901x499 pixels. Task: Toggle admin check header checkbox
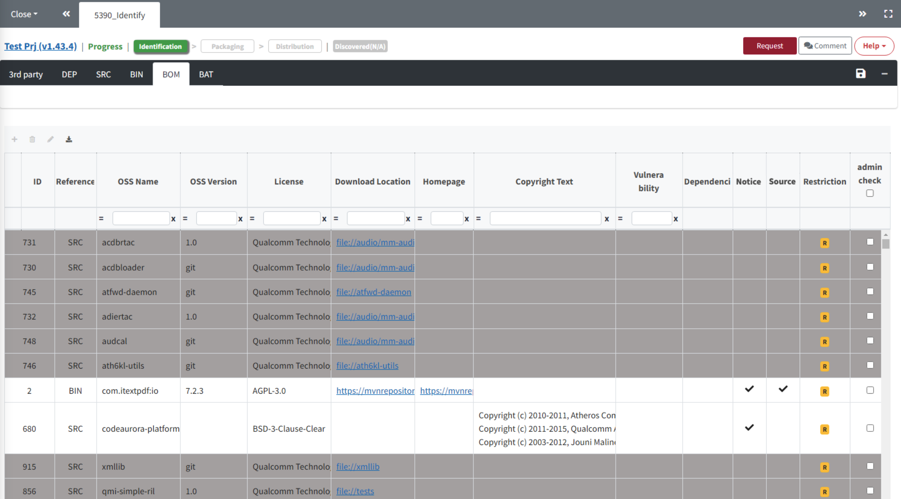click(870, 193)
